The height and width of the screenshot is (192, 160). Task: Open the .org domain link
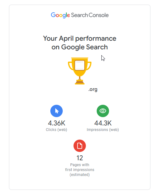point(93,89)
